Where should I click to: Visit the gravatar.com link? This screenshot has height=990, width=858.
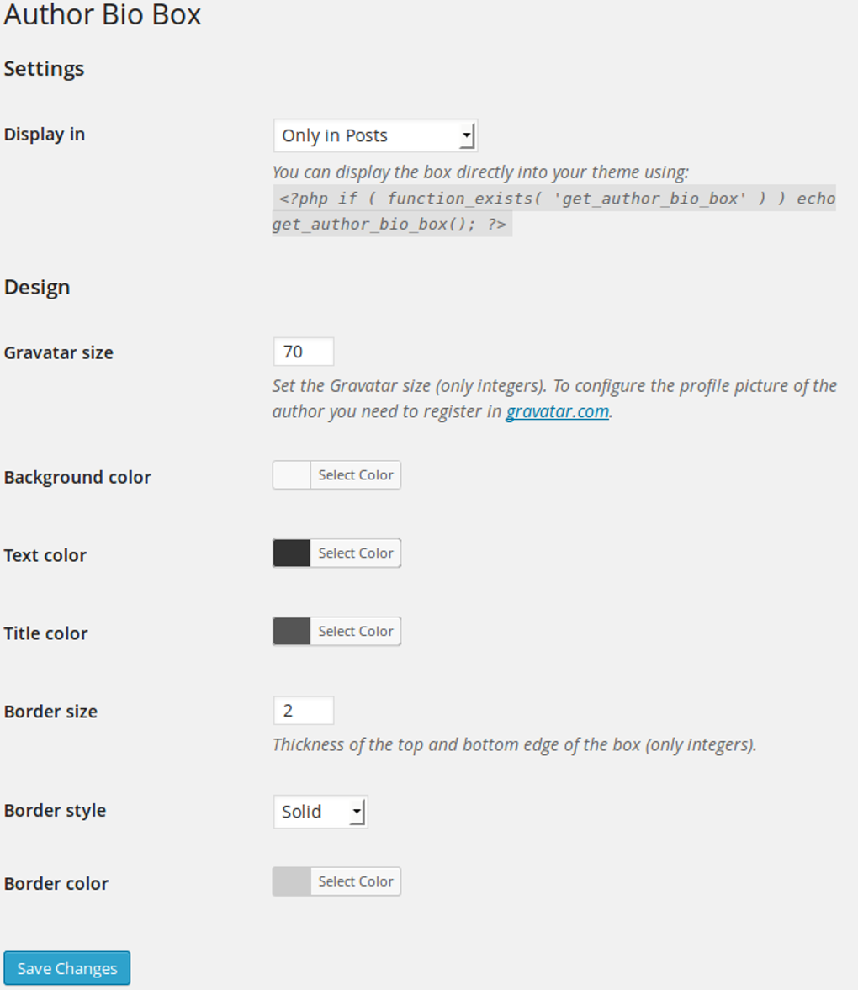[558, 411]
